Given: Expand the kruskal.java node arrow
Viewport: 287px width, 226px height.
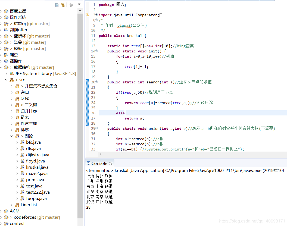Looking at the screenshot, I should (x=17, y=167).
